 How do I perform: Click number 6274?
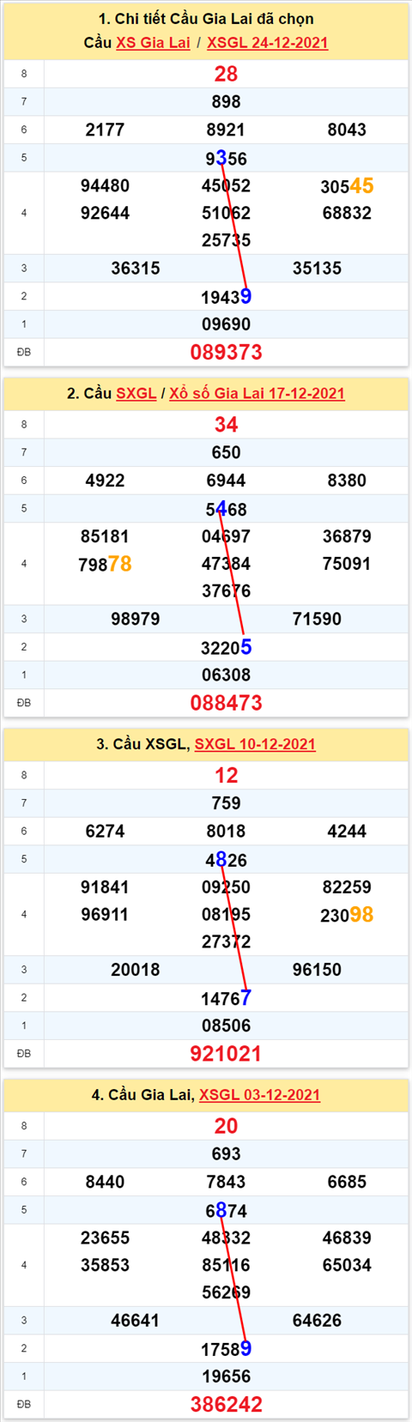click(105, 832)
